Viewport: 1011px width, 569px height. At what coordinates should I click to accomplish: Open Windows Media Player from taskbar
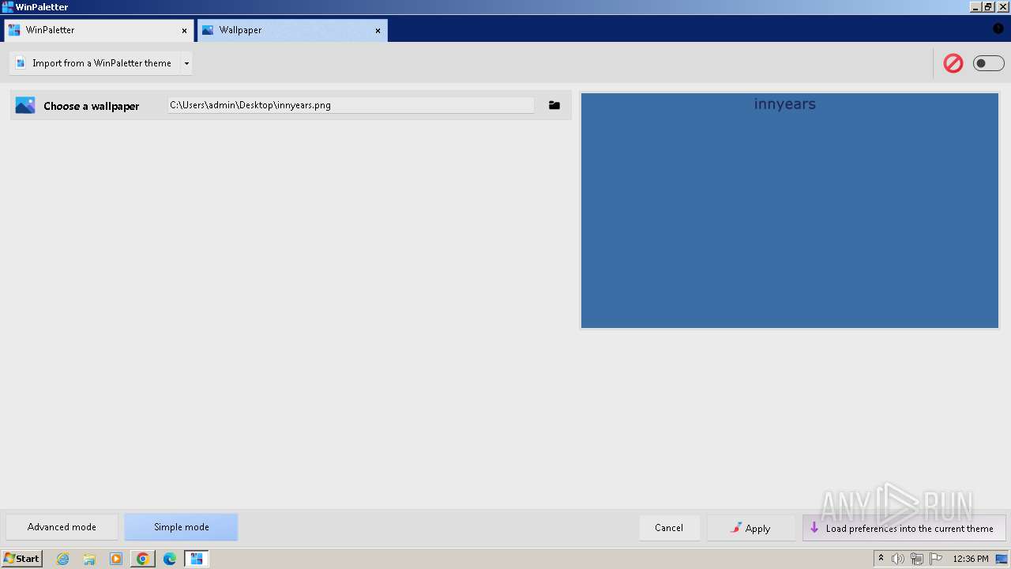click(x=116, y=559)
